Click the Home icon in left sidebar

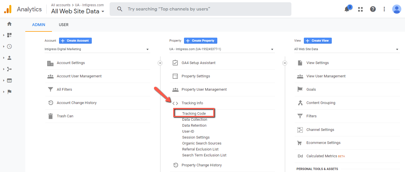pos(9,24)
